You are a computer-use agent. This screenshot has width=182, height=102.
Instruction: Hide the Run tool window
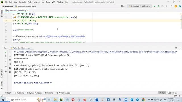click(x=180, y=48)
